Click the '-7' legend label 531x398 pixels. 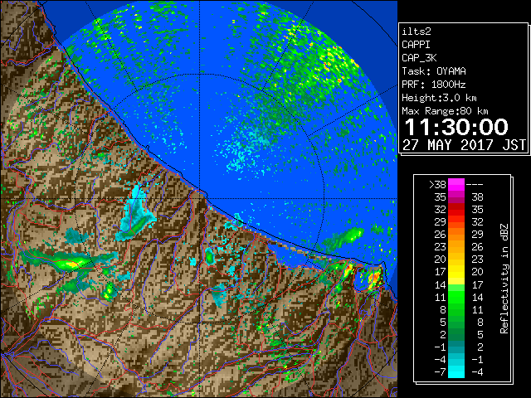pyautogui.click(x=440, y=372)
